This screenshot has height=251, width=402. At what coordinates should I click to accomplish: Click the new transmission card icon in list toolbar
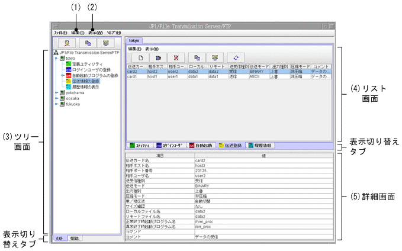141,57
